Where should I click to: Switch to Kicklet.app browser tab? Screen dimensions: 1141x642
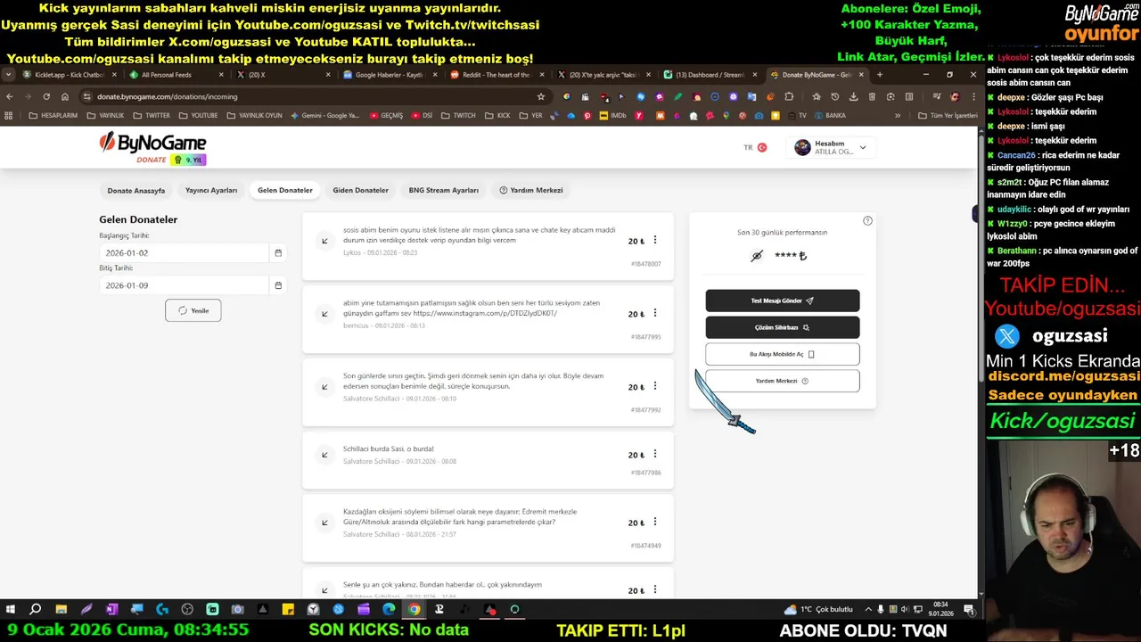[70, 75]
